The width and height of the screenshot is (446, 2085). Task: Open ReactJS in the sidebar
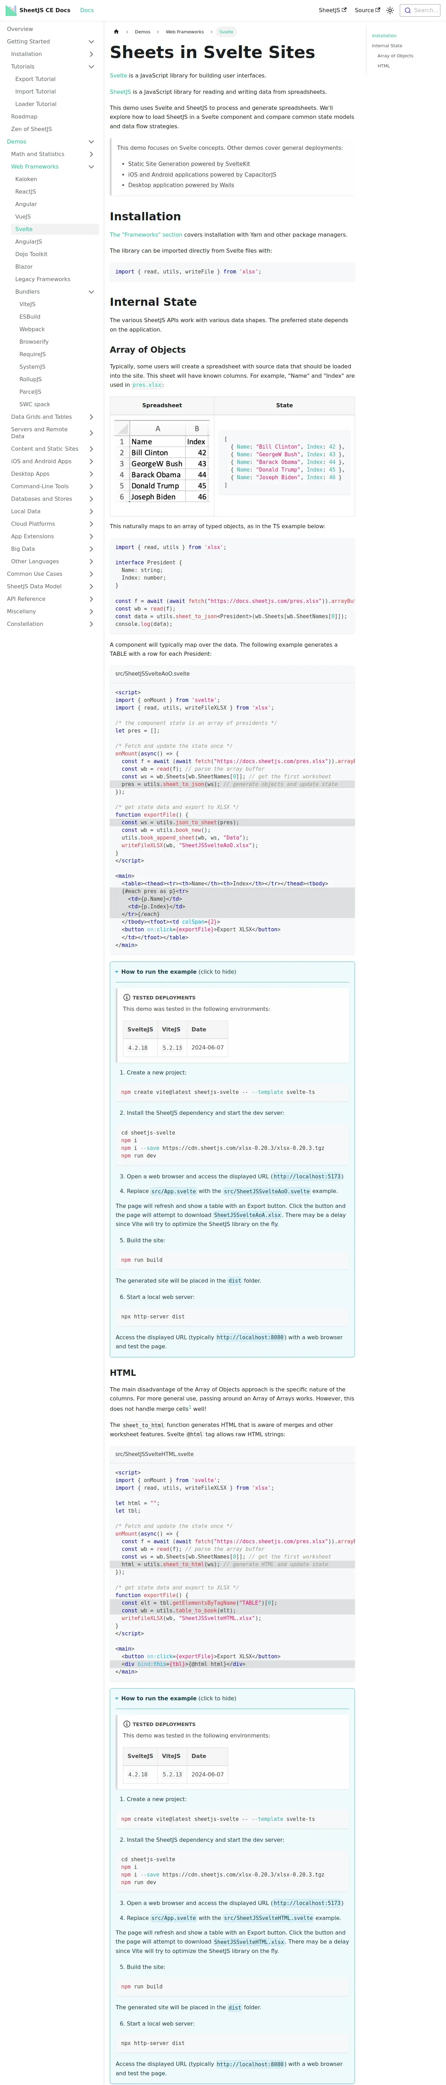click(x=26, y=192)
